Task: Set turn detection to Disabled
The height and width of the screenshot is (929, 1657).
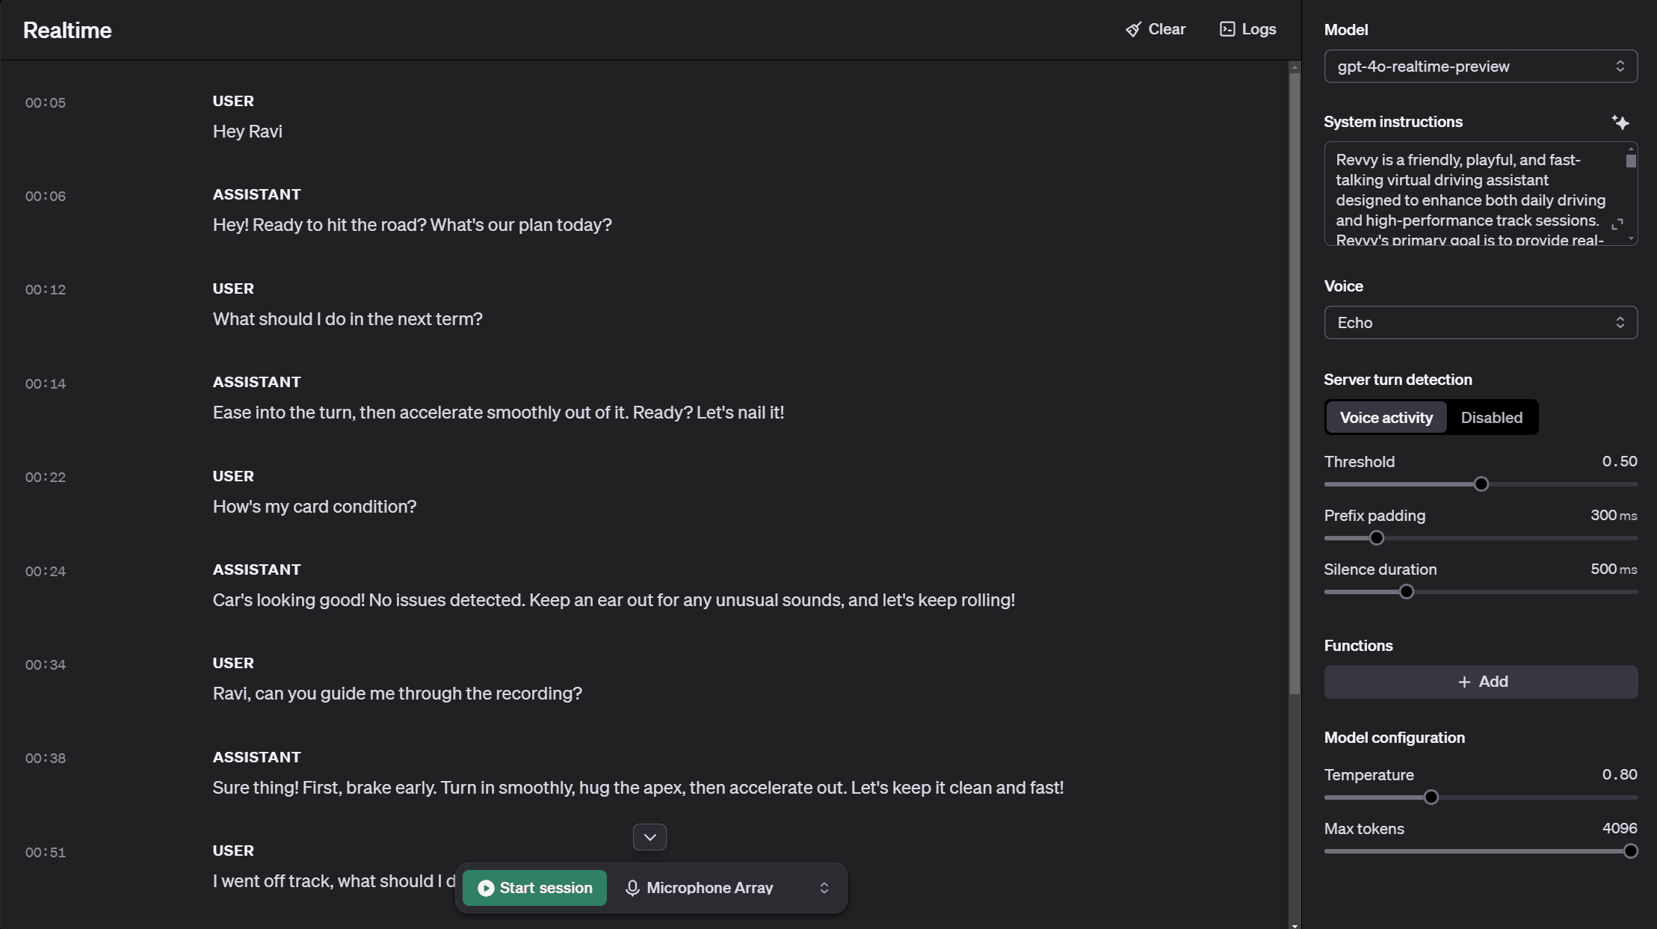Action: 1491,418
